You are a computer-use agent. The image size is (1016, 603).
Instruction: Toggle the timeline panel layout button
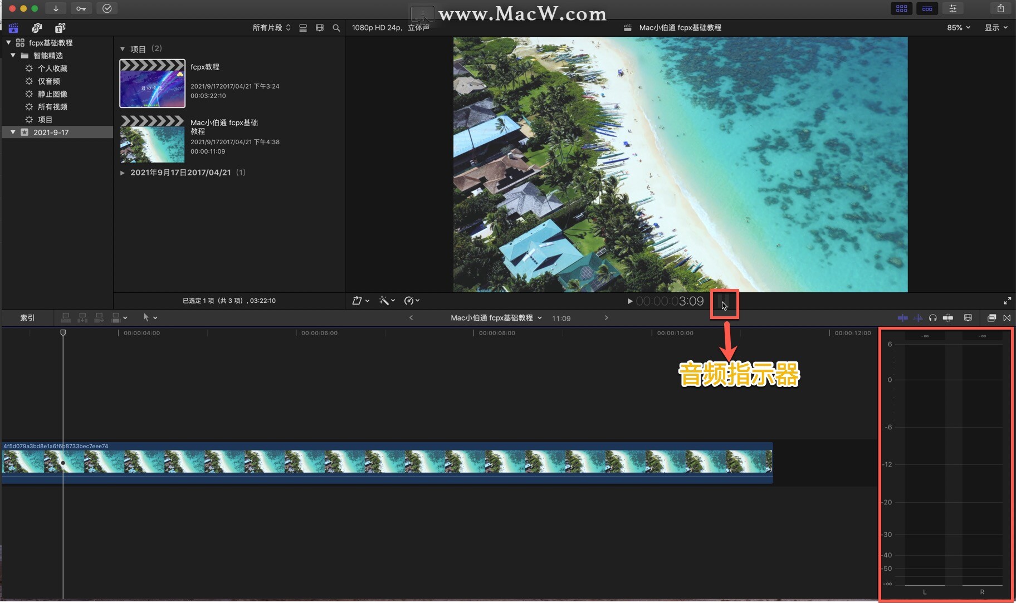click(x=927, y=8)
